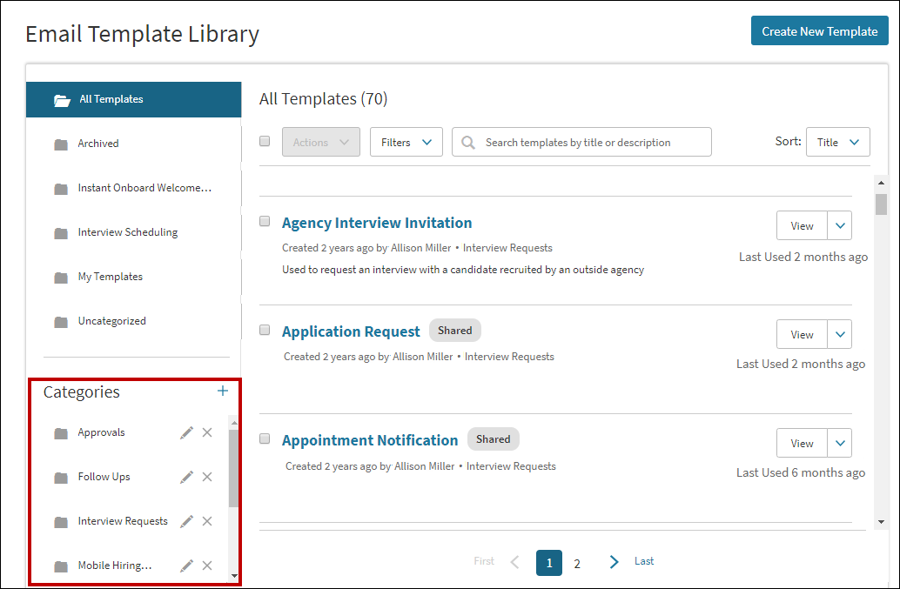The height and width of the screenshot is (589, 900).
Task: Click the Shared badge on Appointment Notification
Action: tap(493, 438)
